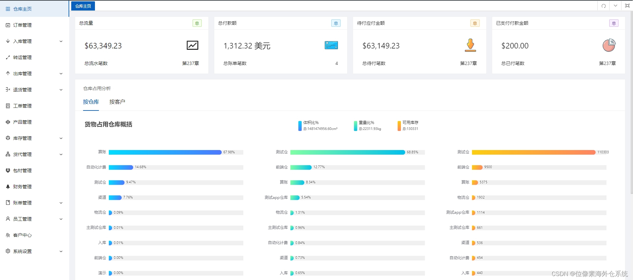Click the 转运管理 sidebar icon
This screenshot has width=633, height=280.
8,57
